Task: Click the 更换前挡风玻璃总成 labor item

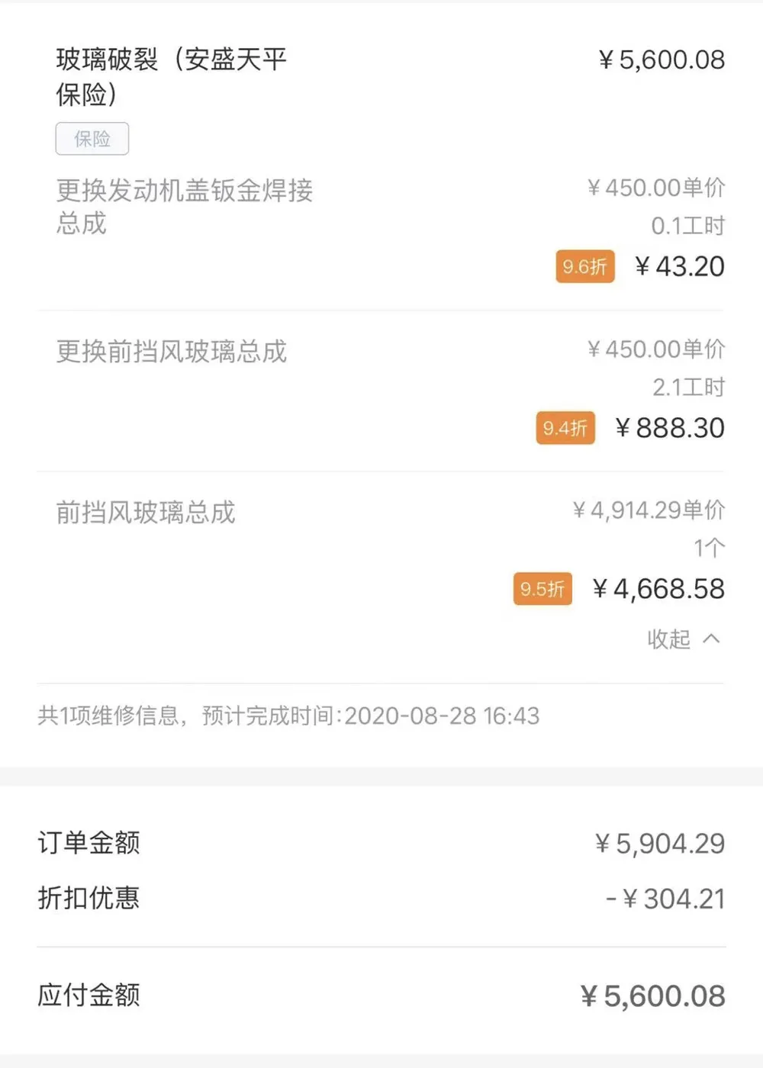Action: pyautogui.click(x=171, y=352)
